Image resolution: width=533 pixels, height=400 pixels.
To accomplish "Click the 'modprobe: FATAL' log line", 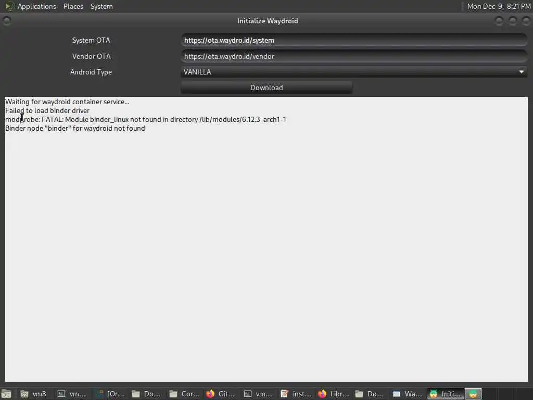I will pos(146,119).
